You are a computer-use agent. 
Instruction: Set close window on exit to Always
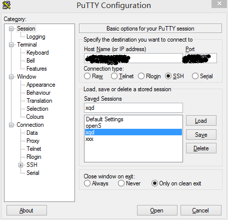pos(96,183)
